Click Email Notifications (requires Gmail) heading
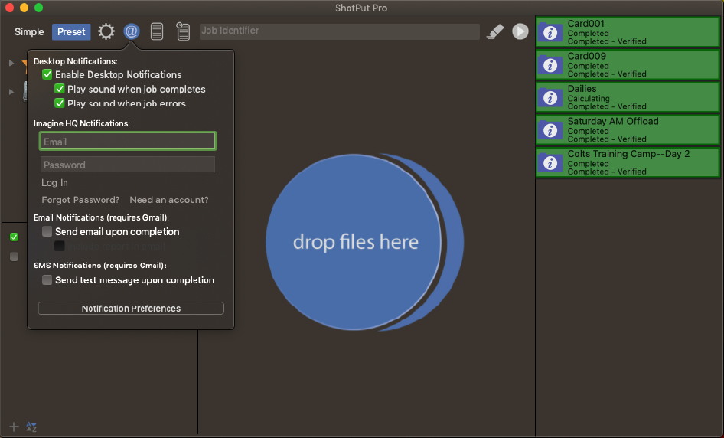Viewport: 724px width, 438px height. tap(102, 217)
